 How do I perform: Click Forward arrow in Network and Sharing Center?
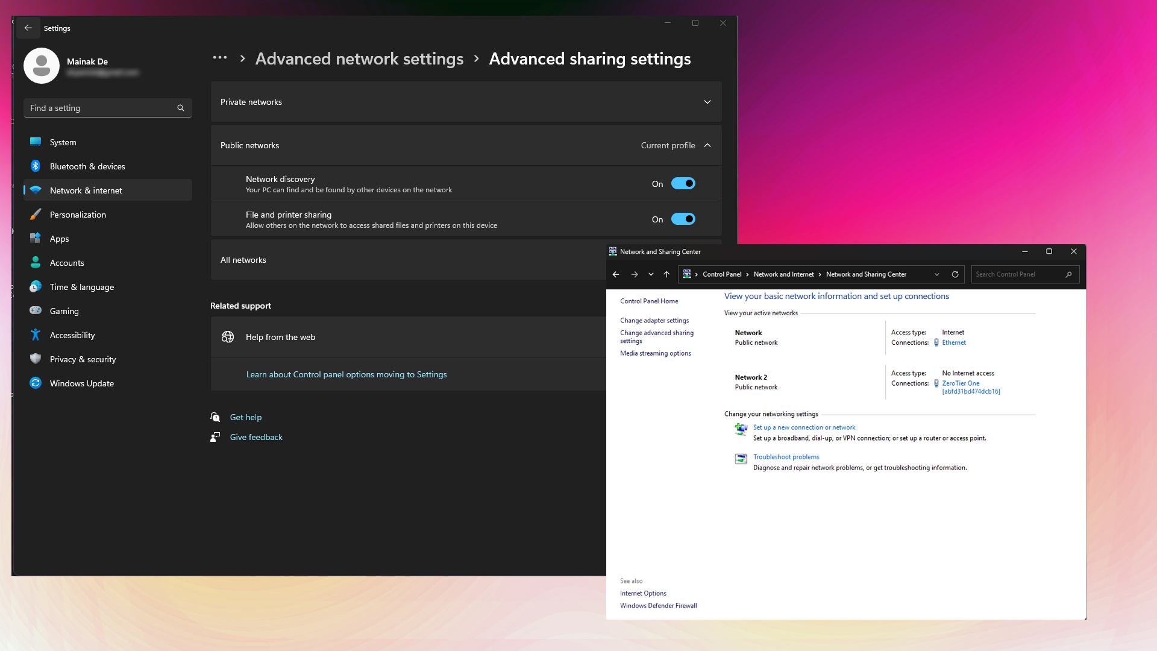[x=635, y=274]
